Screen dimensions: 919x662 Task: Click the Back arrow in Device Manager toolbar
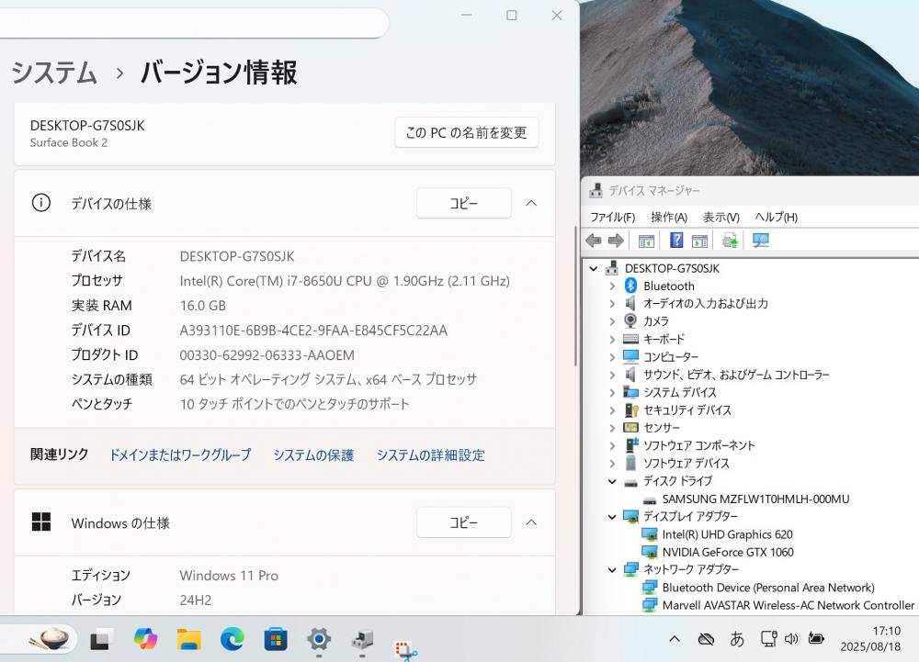pyautogui.click(x=593, y=240)
